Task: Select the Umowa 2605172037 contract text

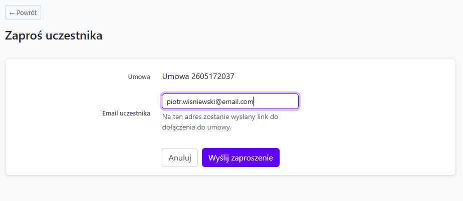Action: (x=198, y=76)
